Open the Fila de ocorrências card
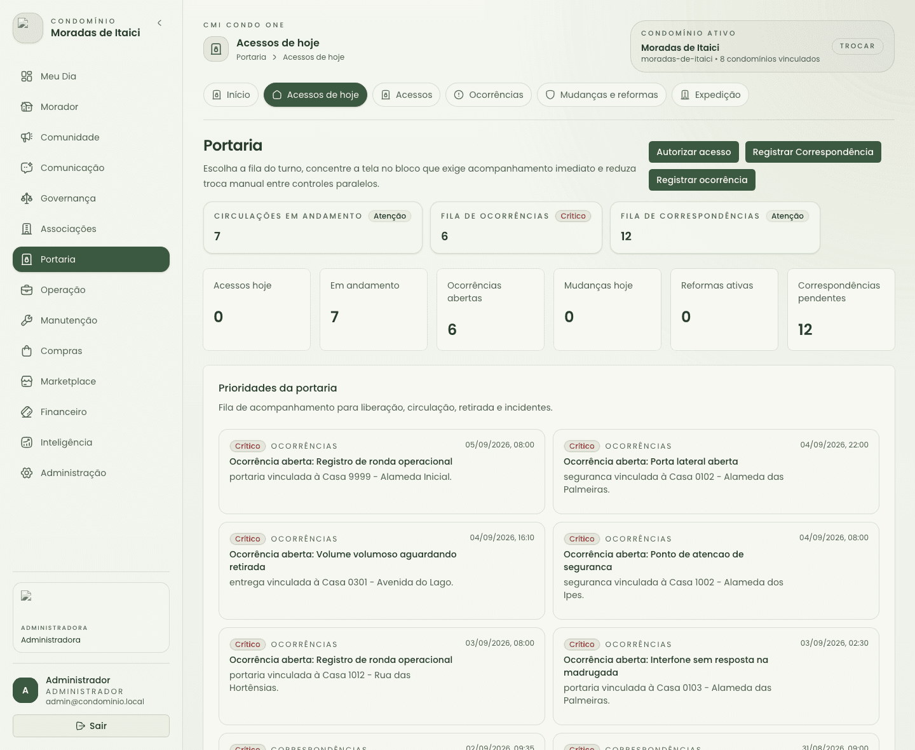The height and width of the screenshot is (750, 915). click(x=516, y=228)
